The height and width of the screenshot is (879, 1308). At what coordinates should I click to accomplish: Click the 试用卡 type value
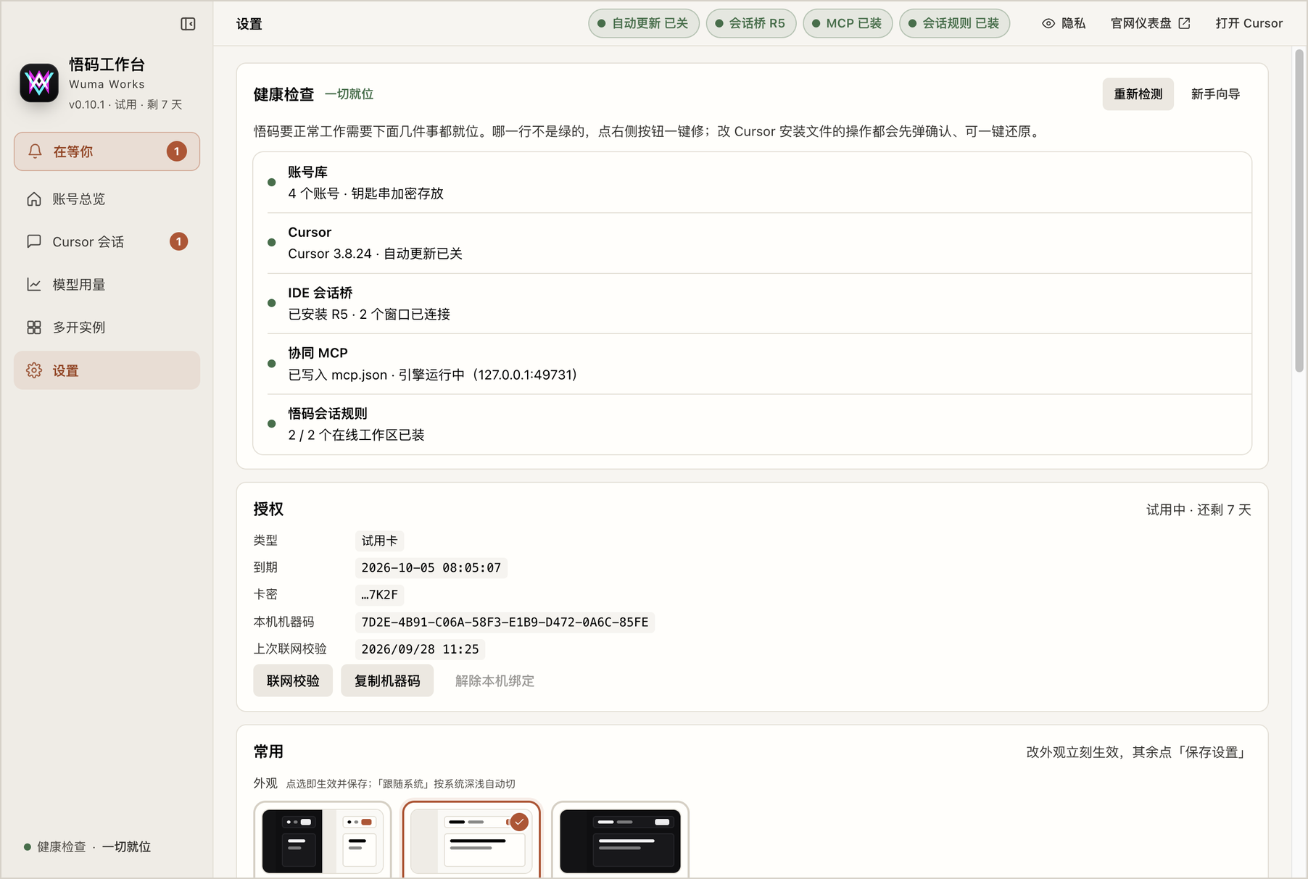[x=379, y=541]
